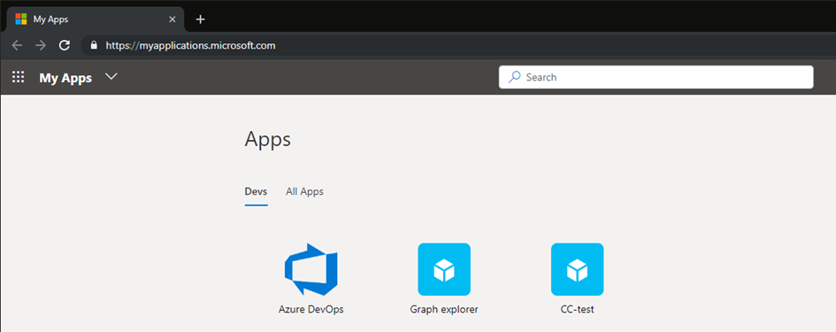Click the My Apps header title

(65, 78)
